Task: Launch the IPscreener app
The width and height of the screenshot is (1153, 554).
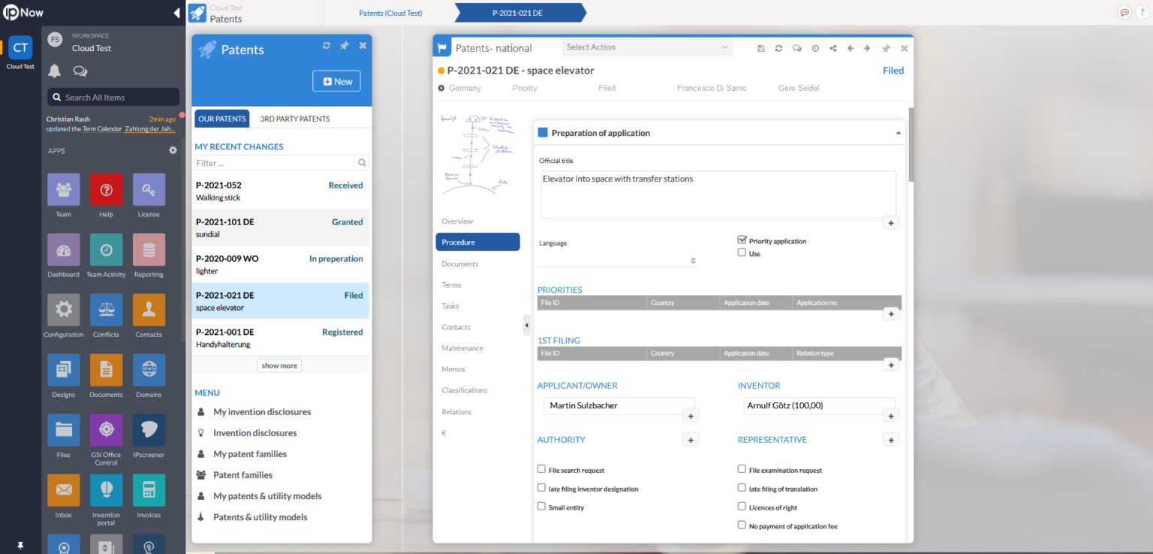Action: pos(149,429)
